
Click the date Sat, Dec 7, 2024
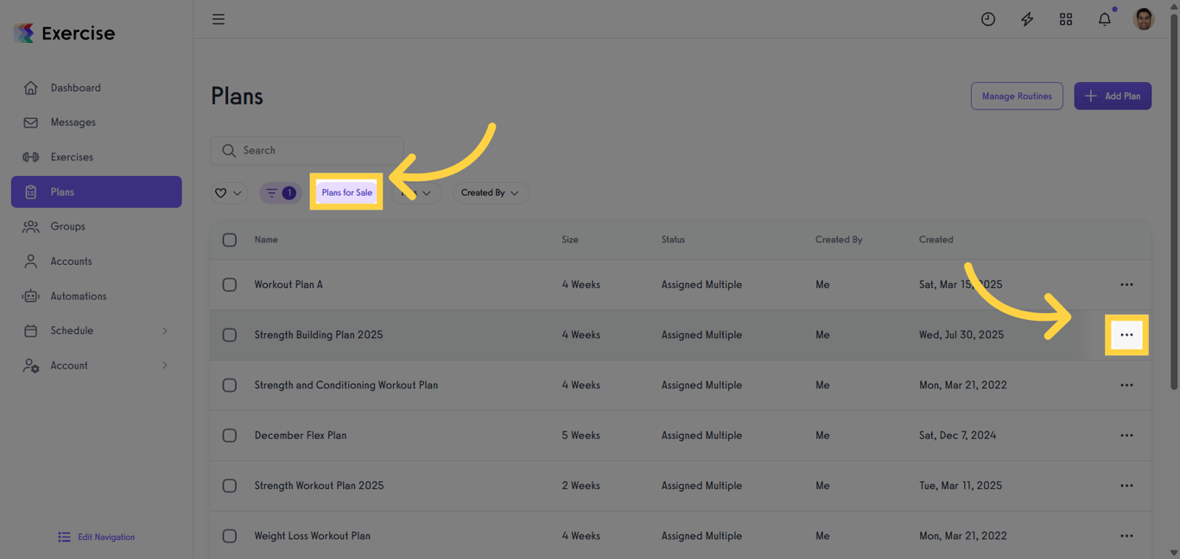(x=958, y=436)
